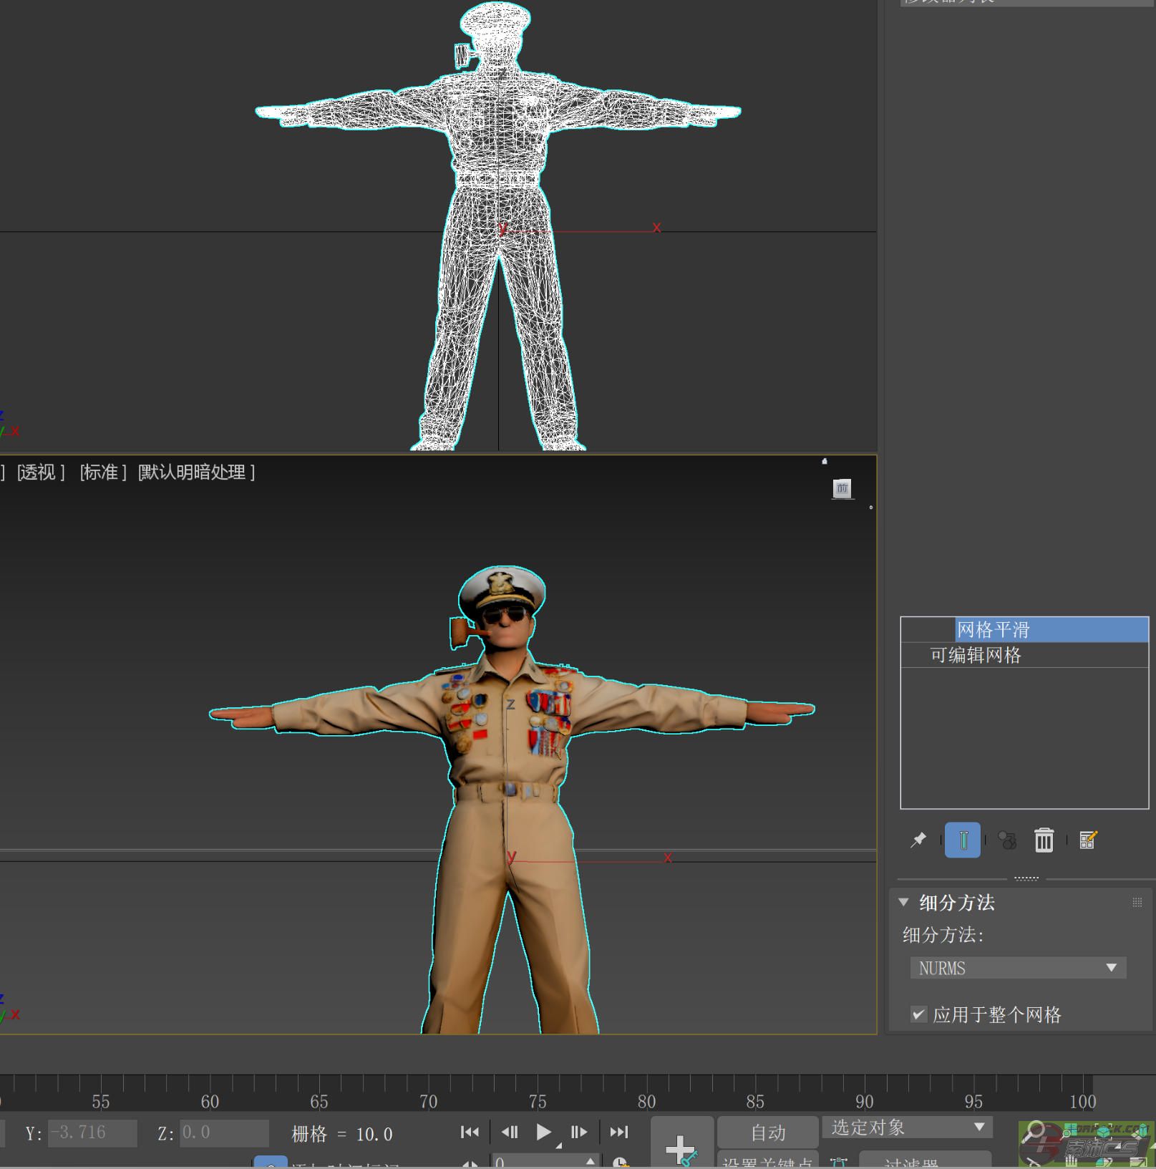
Task: Select 网格平滑 modifier in stack
Action: (993, 630)
